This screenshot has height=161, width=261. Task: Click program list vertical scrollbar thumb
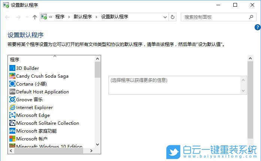coord(97,70)
